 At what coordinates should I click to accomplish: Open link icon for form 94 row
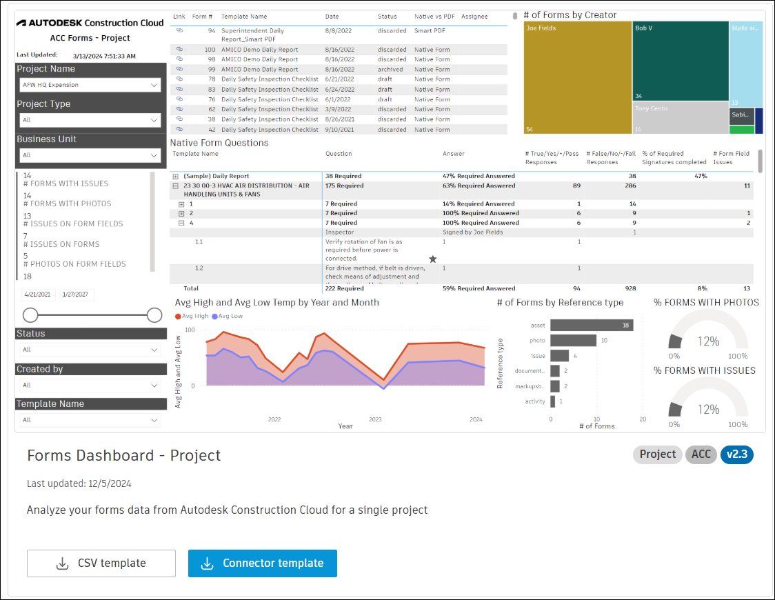pos(179,30)
